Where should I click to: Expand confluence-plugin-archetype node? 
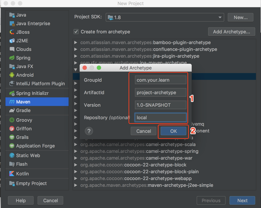[x=76, y=49]
